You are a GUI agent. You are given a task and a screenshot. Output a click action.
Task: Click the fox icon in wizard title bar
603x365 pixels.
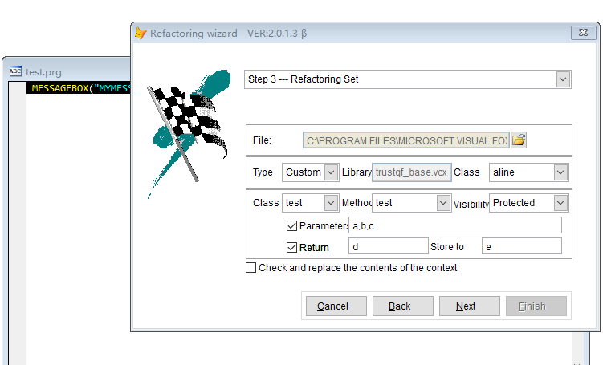[x=141, y=33]
